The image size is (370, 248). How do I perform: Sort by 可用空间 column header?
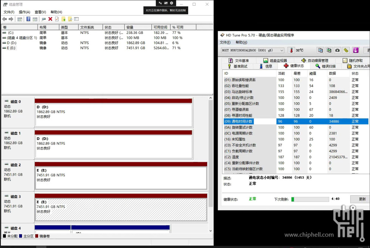pos(161,27)
